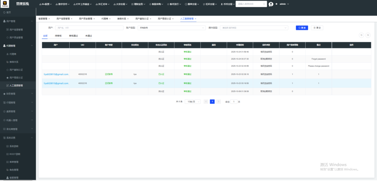Click the 角色管理 sidebar icon

pyautogui.click(x=7, y=170)
